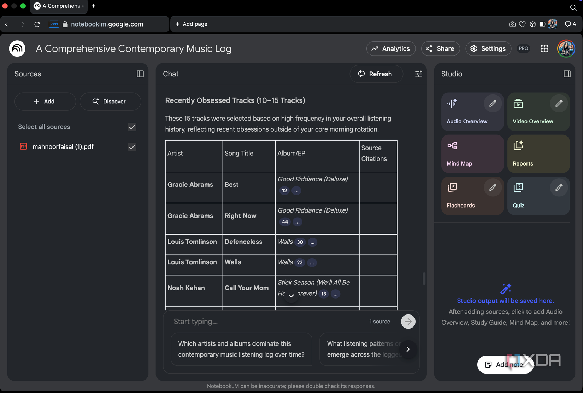Expand more citations in Defenceless row
The image size is (583, 393).
coord(312,242)
